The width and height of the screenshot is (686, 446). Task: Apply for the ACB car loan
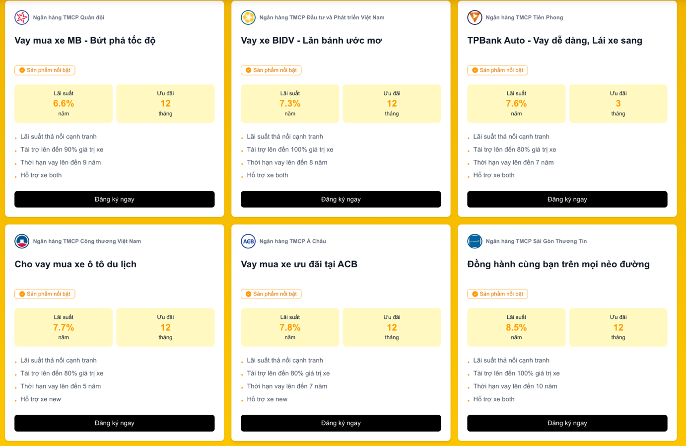(341, 423)
